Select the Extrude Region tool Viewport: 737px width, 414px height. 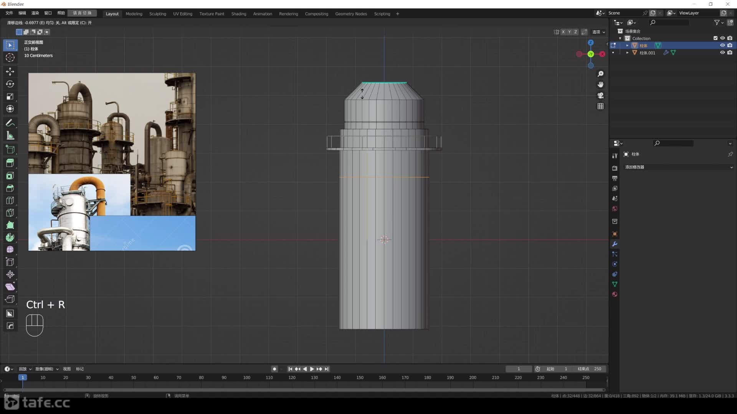10,163
